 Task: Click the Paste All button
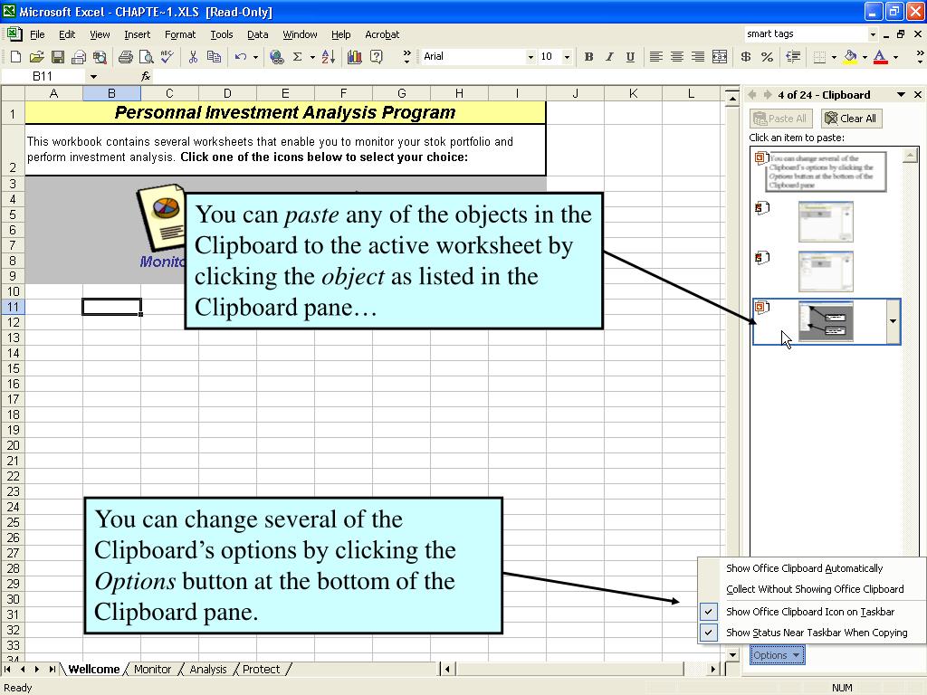(x=781, y=119)
